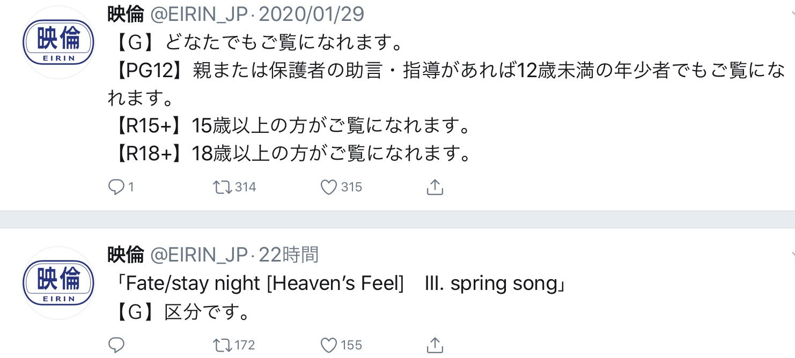Open the tweet text reading 【G】区分です。
This screenshot has width=795, height=358.
click(182, 311)
